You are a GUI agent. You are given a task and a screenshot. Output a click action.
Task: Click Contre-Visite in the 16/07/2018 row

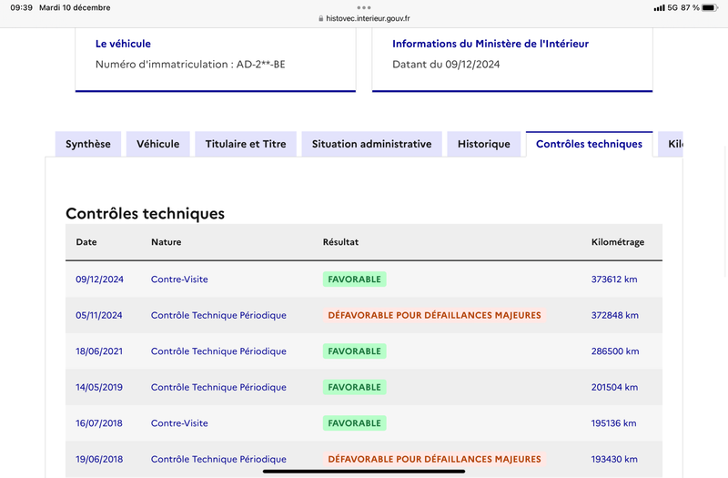pos(179,423)
